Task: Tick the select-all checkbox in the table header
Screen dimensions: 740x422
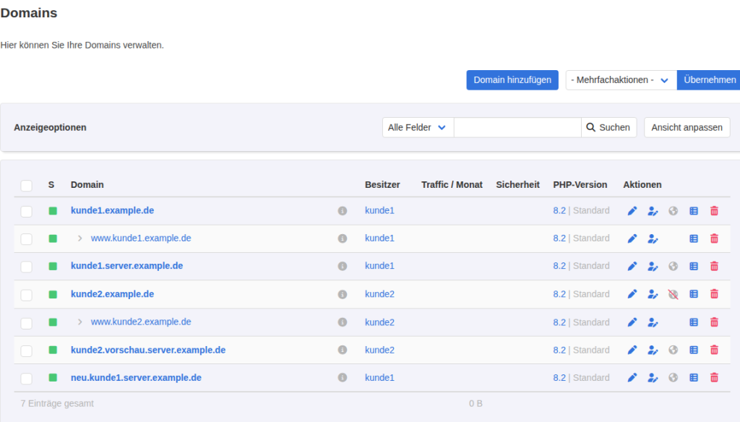Action: [x=27, y=186]
